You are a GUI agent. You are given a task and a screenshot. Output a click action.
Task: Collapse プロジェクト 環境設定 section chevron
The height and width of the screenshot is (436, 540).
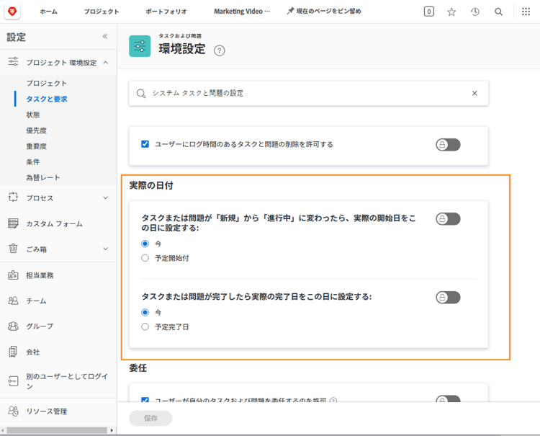coord(105,63)
